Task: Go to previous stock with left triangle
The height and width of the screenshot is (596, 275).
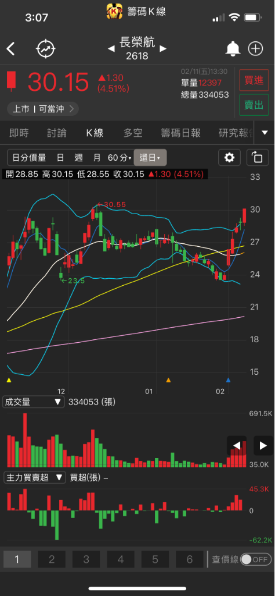Action: click(x=111, y=49)
